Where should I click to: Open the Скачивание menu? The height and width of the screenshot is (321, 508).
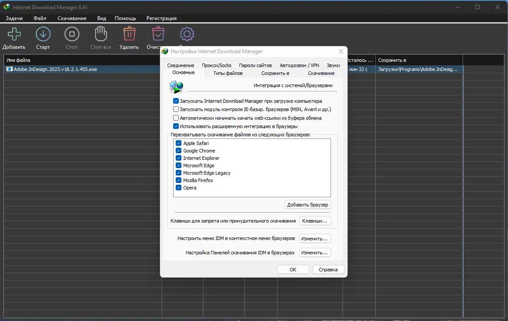click(72, 18)
